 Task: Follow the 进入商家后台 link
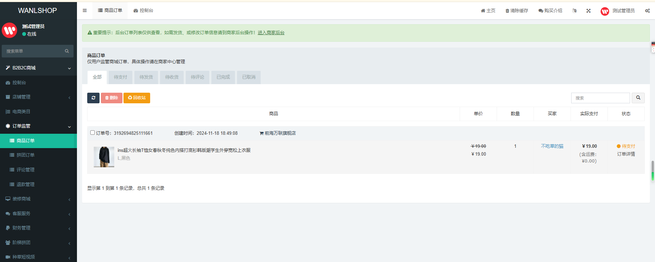pos(271,33)
